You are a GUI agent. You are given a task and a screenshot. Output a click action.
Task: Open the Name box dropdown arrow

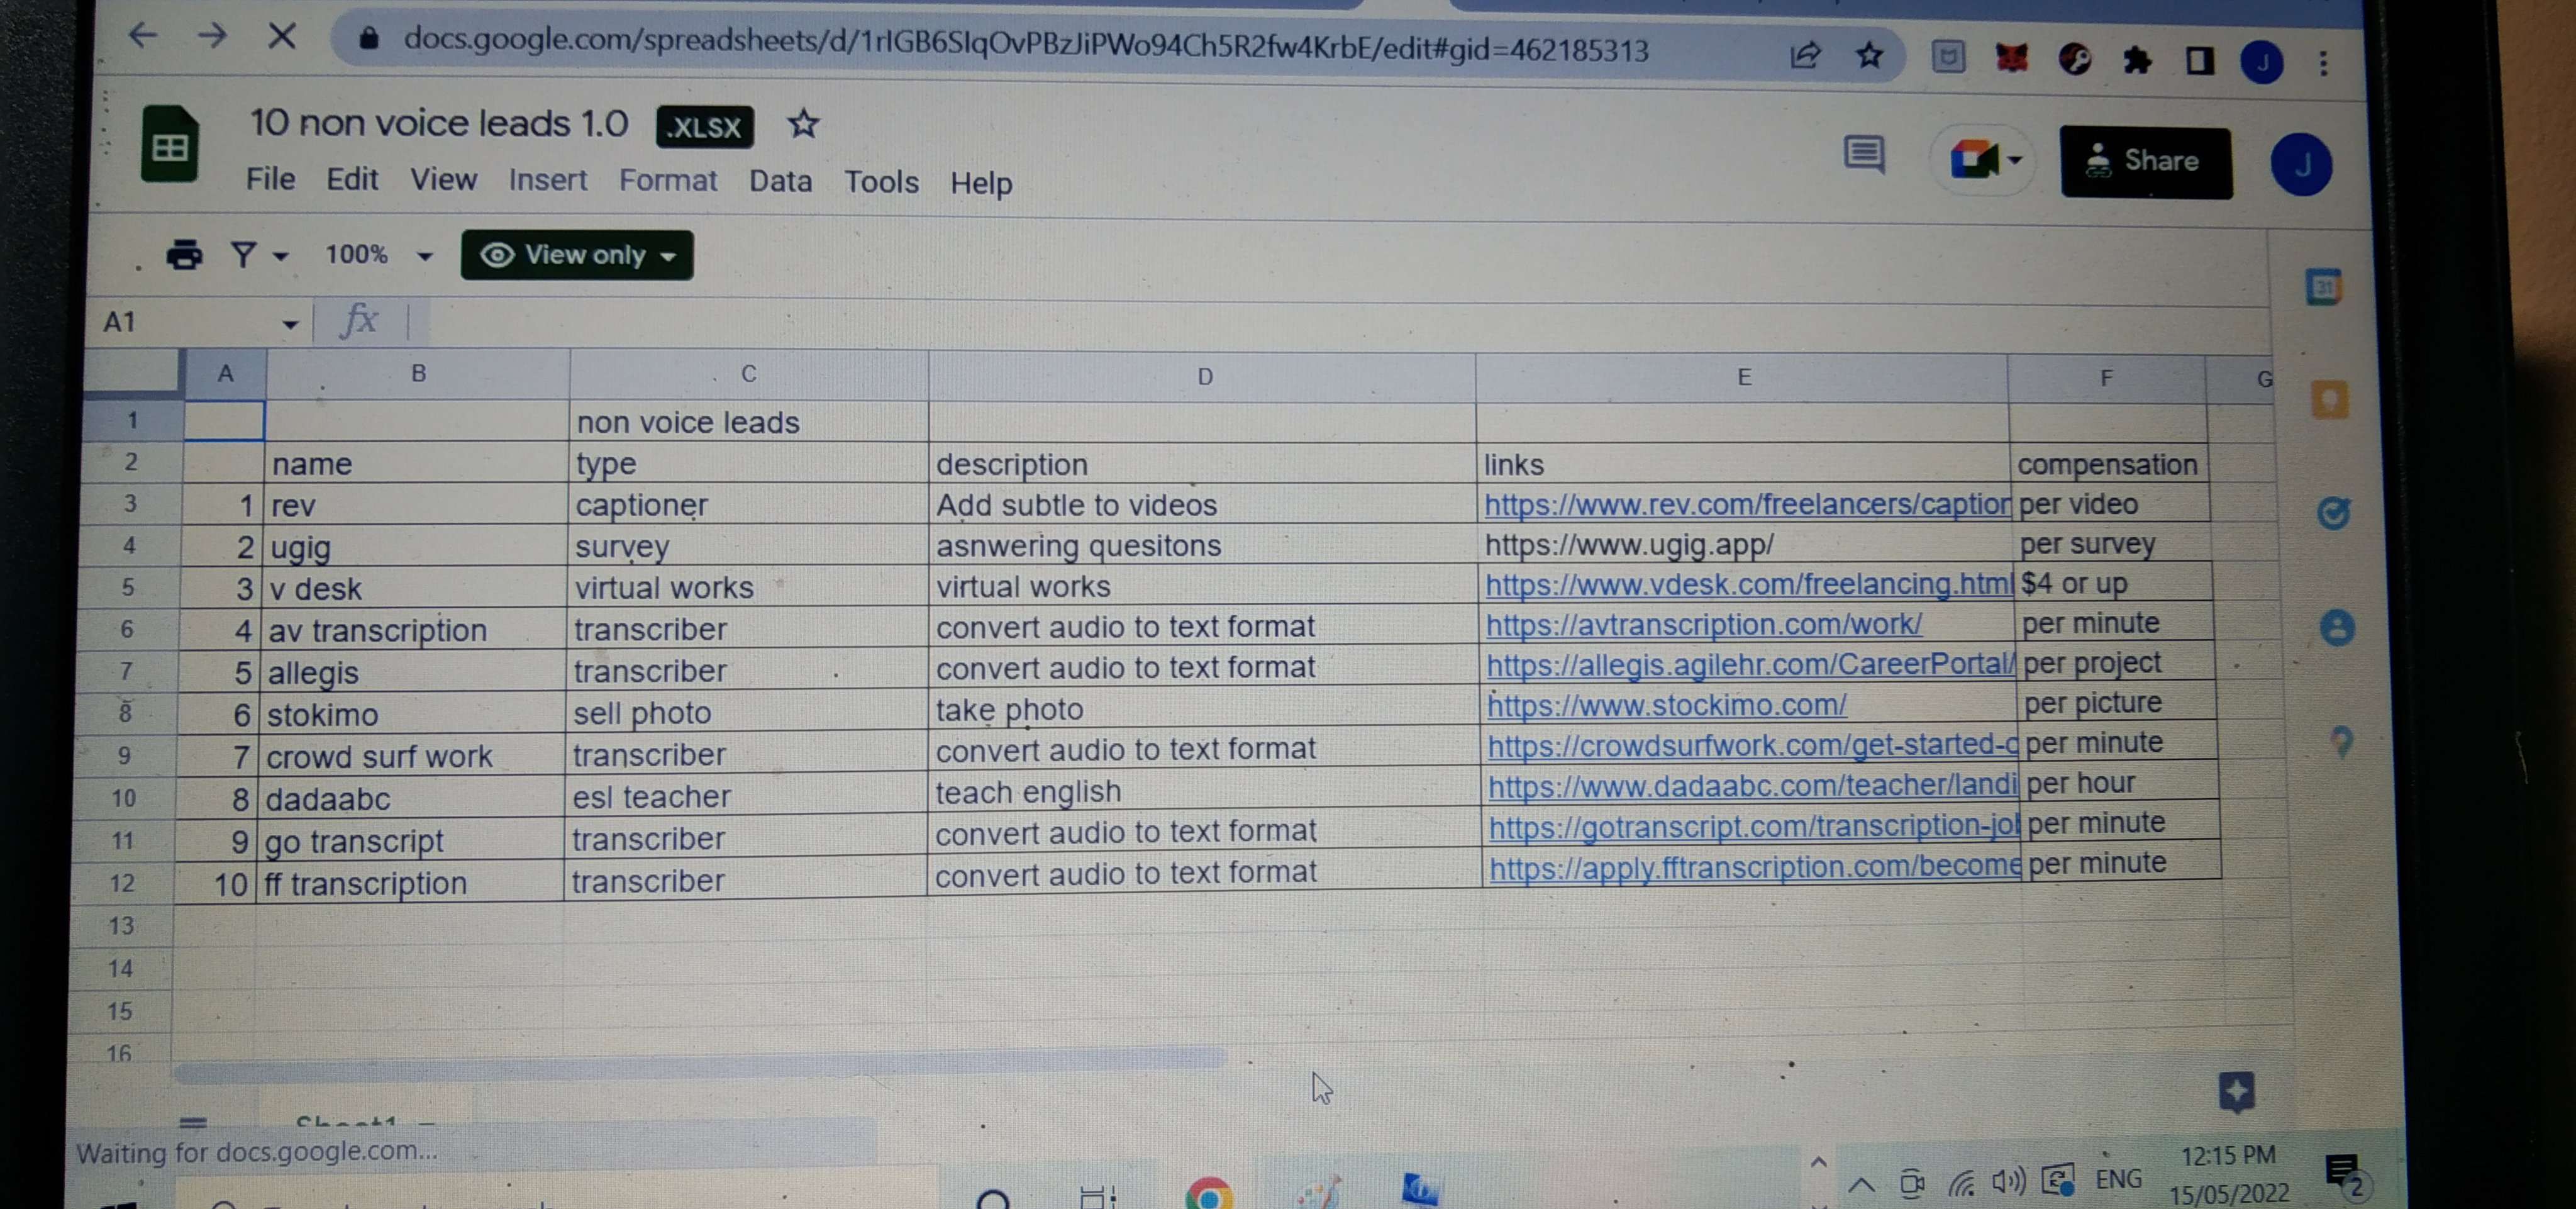pyautogui.click(x=290, y=324)
